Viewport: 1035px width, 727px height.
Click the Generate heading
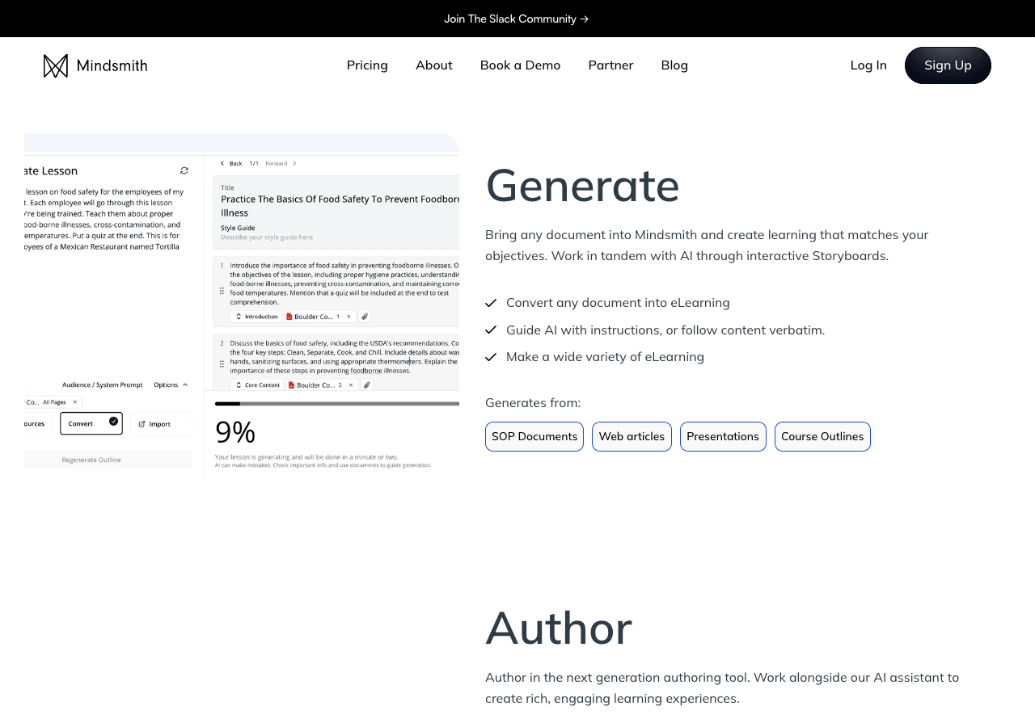[582, 185]
